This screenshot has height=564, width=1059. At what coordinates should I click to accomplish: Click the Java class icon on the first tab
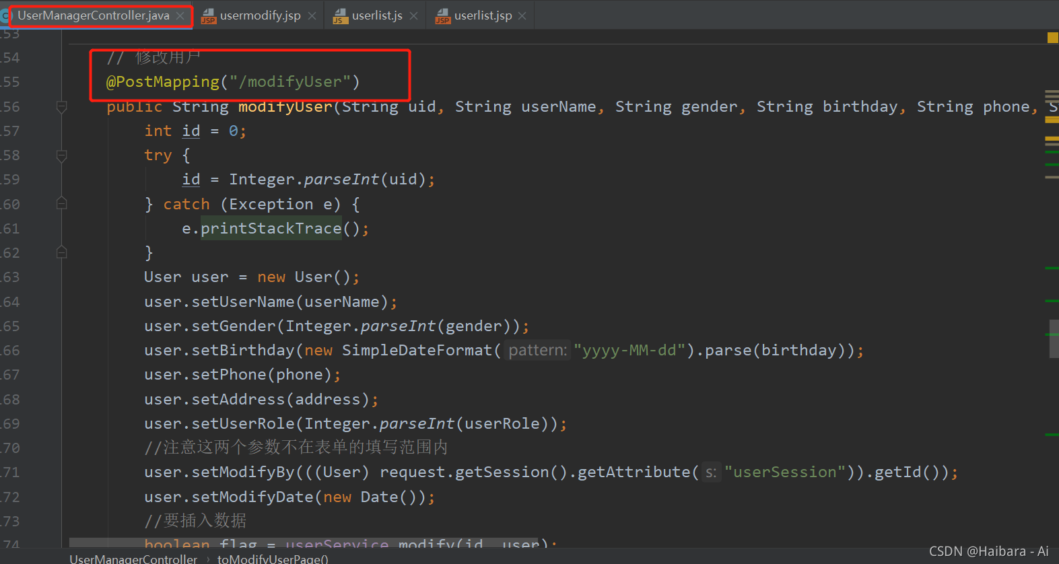pyautogui.click(x=5, y=15)
